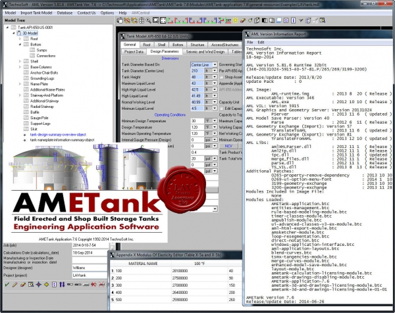
Task: Click the eraser icon in bottom-left toolbar
Action: coord(23,284)
